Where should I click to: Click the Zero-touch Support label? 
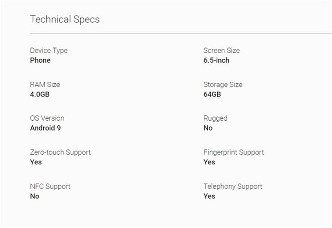click(x=60, y=152)
